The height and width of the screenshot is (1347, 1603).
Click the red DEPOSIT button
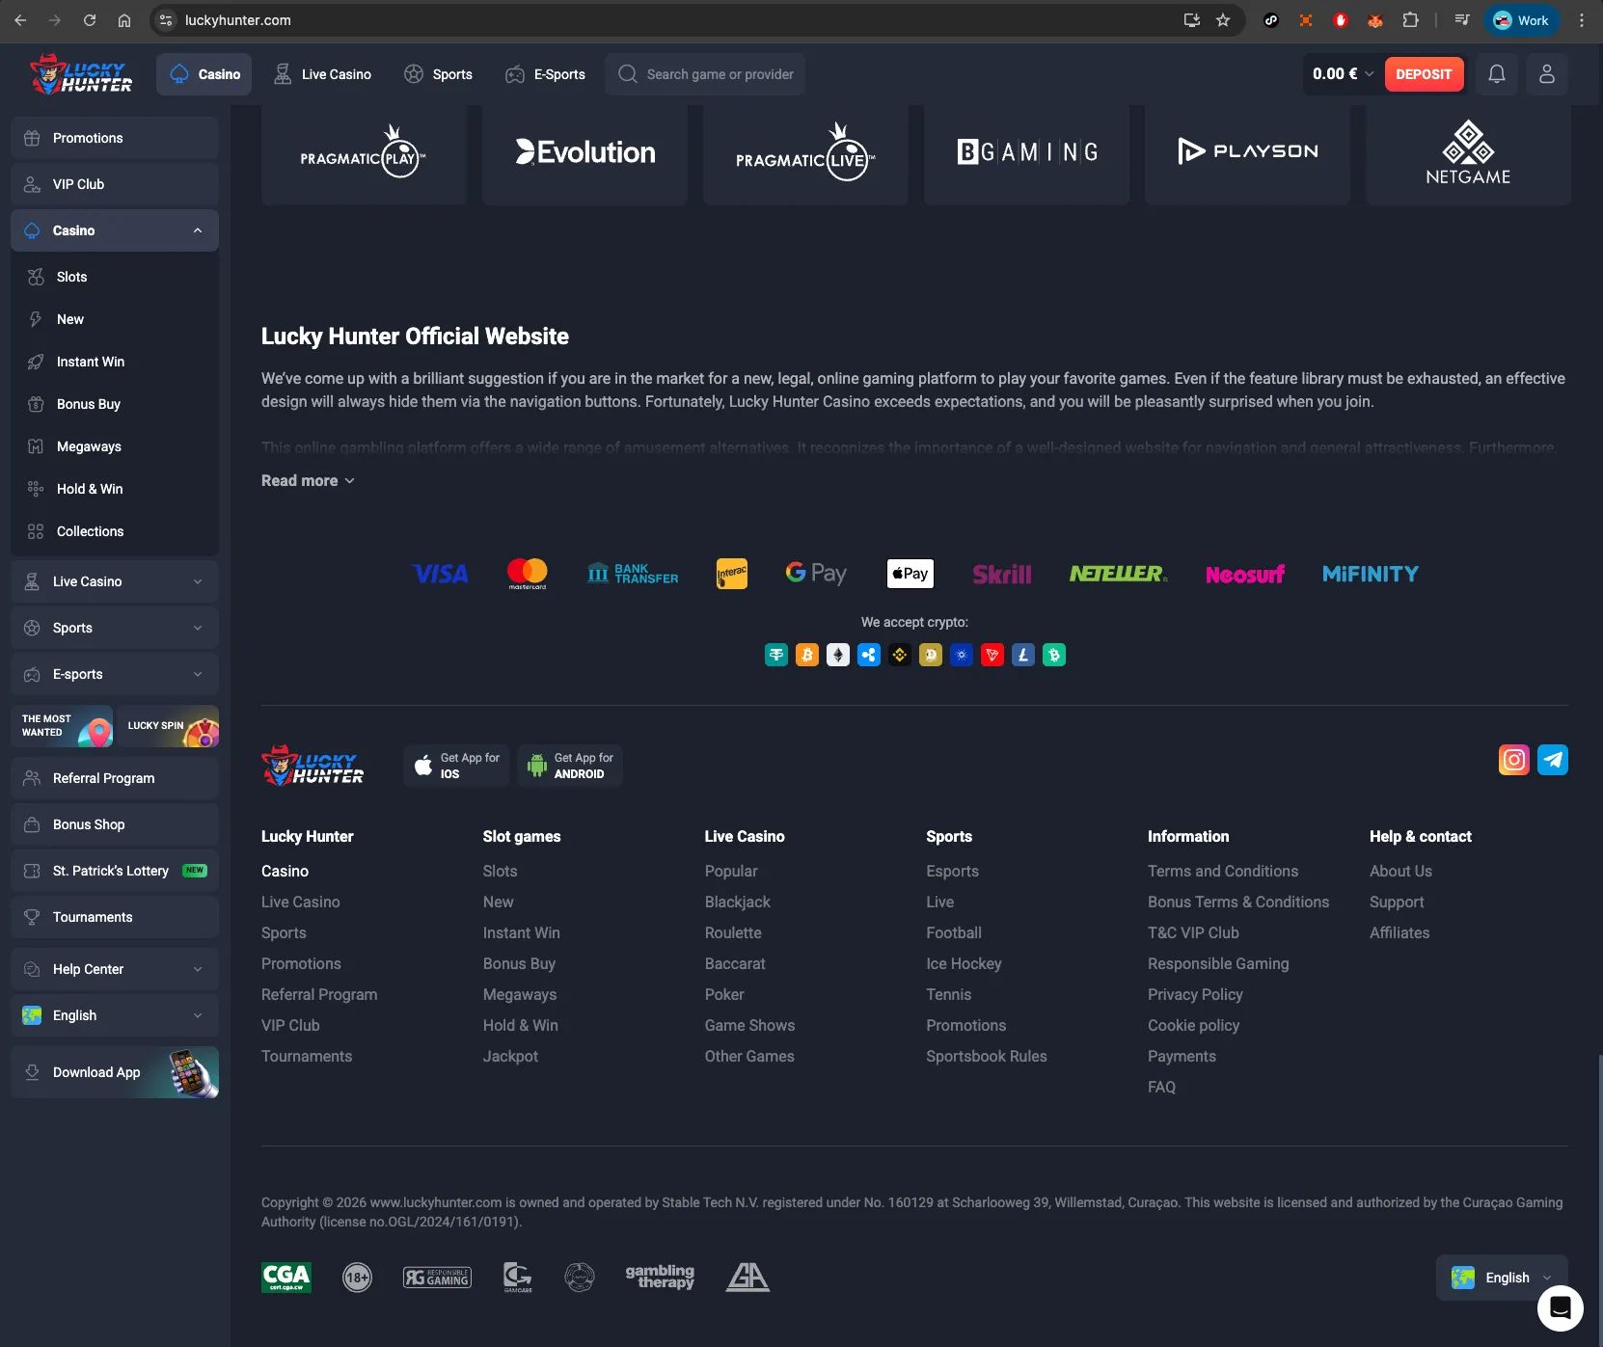point(1425,74)
